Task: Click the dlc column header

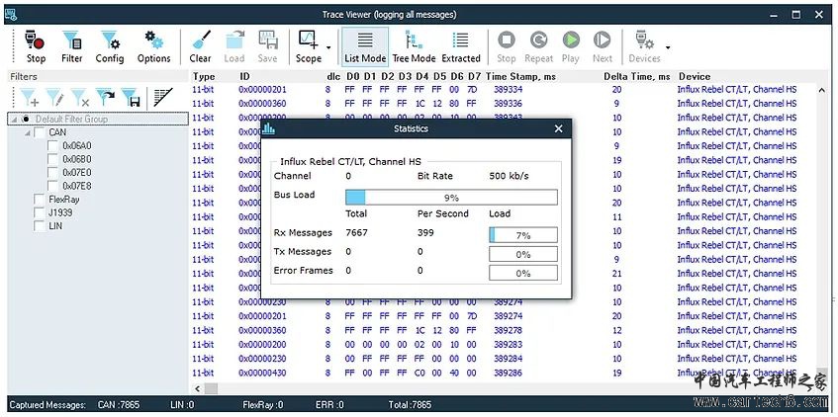Action: [333, 77]
